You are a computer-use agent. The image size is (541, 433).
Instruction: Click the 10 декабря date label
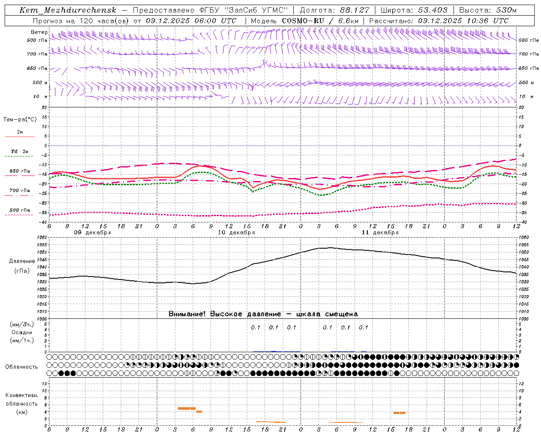point(236,233)
